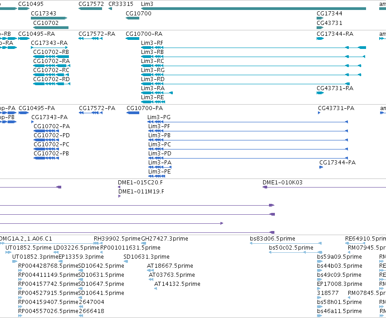The width and height of the screenshot is (386, 318).
Task: Open EST EP17008.3prime
Action: point(340,284)
